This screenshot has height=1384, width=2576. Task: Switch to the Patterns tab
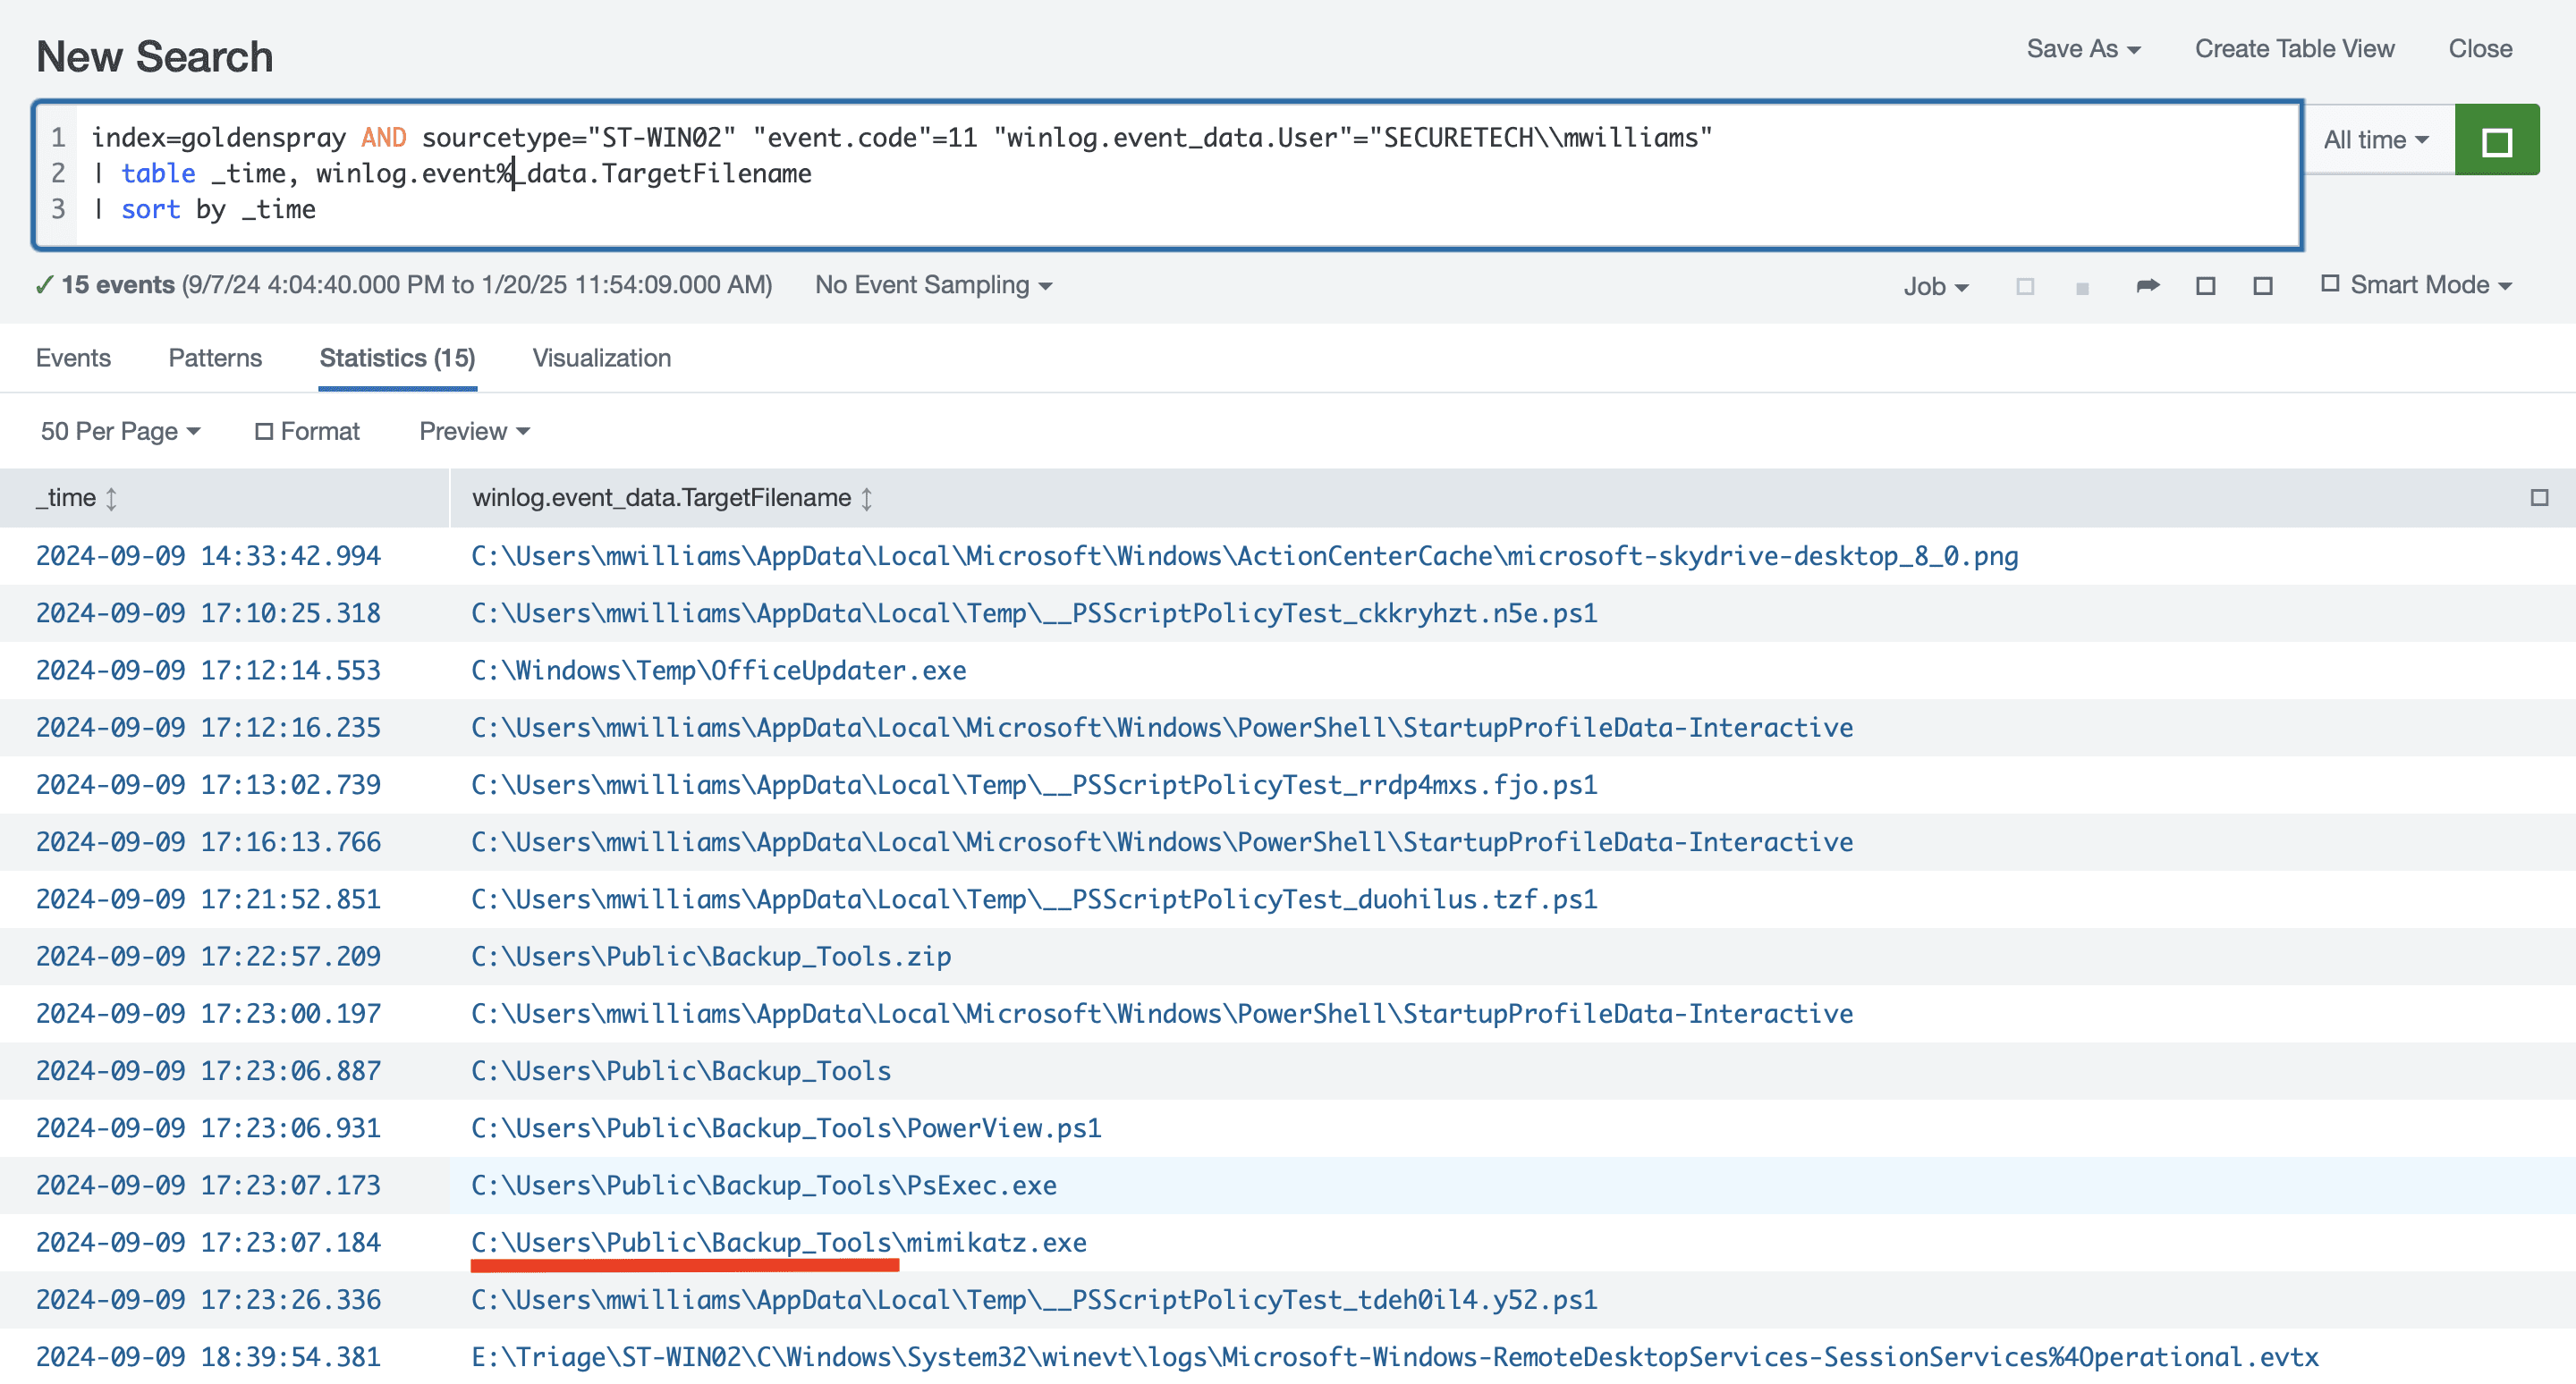pos(215,358)
